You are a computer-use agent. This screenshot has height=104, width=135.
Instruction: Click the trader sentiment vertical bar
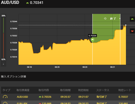pos(3,38)
